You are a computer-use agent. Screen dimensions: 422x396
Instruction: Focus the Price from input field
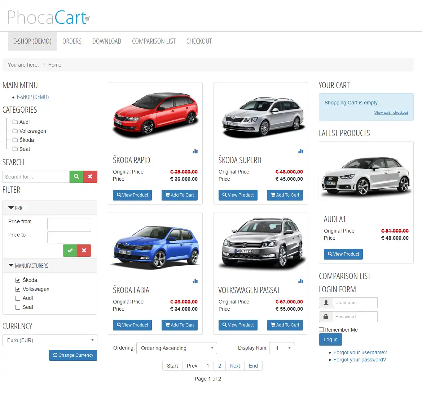69,224
